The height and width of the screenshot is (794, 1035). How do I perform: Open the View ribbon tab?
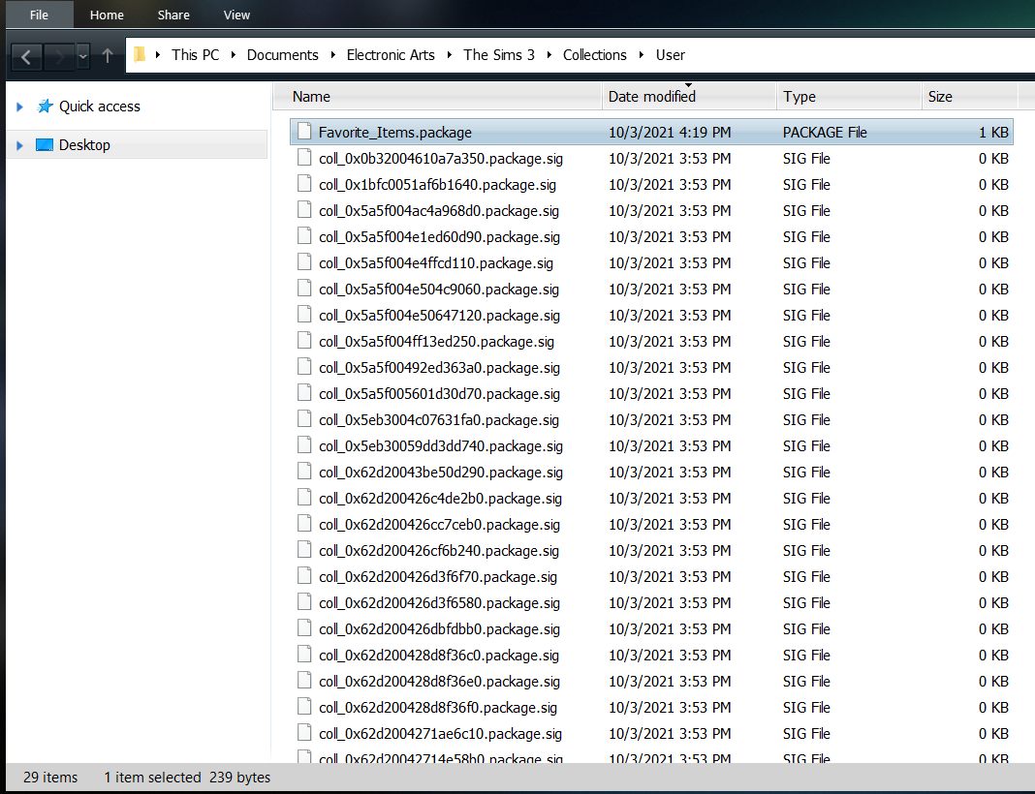pos(236,15)
